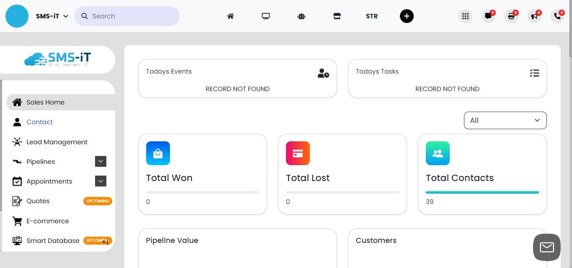This screenshot has height=268, width=572.
Task: Open chat messages notification icon
Action: (x=488, y=16)
